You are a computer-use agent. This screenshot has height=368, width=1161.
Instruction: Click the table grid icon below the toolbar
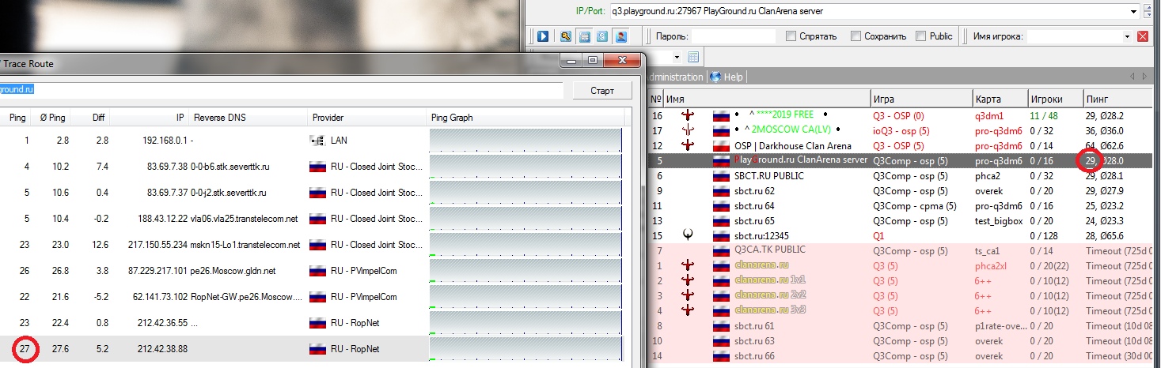pos(693,57)
